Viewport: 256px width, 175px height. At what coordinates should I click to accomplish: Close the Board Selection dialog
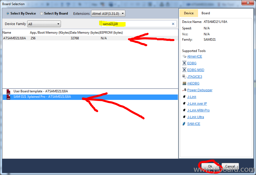point(248,3)
